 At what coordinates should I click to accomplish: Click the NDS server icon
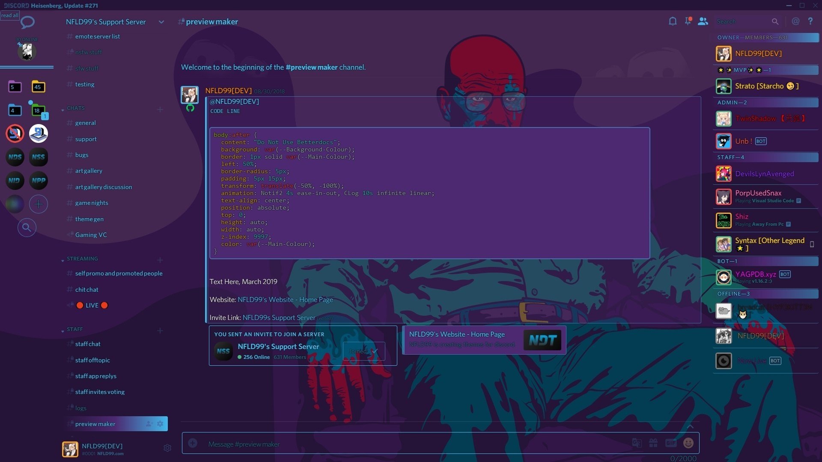point(15,157)
